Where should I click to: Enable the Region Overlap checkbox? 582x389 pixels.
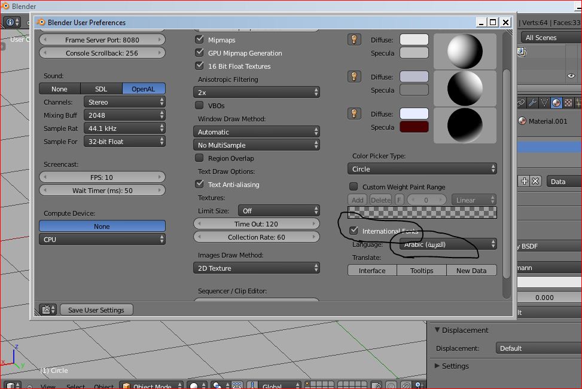pyautogui.click(x=200, y=158)
